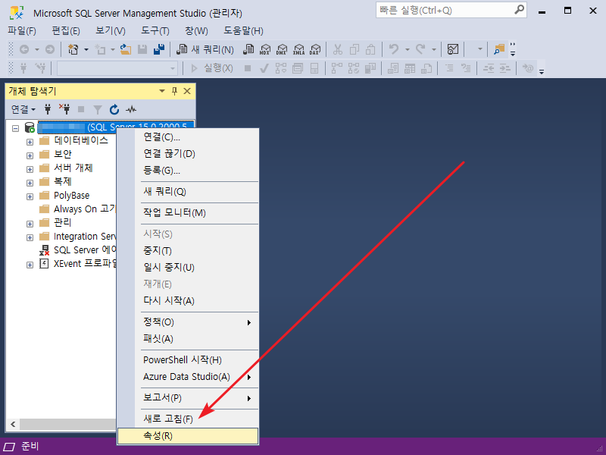
Task: Click the Object Explorer plug connect icon
Action: pyautogui.click(x=48, y=109)
